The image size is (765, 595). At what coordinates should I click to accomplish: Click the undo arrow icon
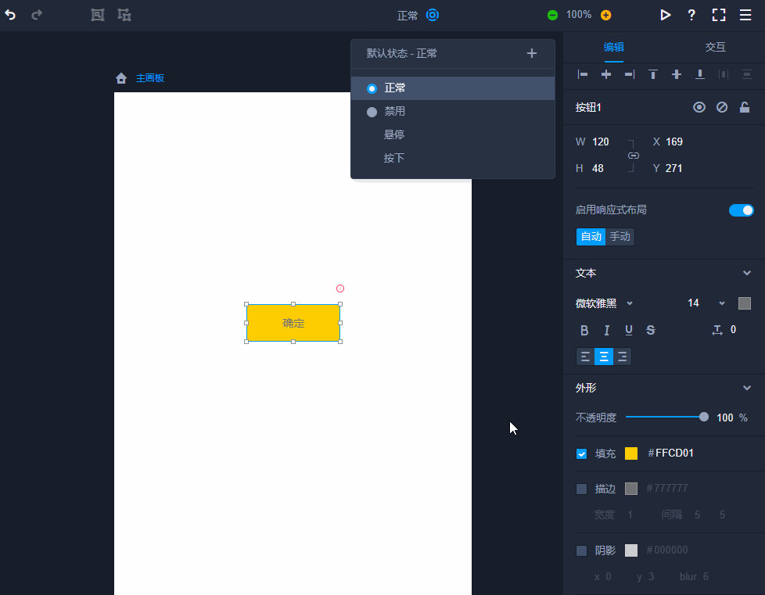[x=10, y=15]
